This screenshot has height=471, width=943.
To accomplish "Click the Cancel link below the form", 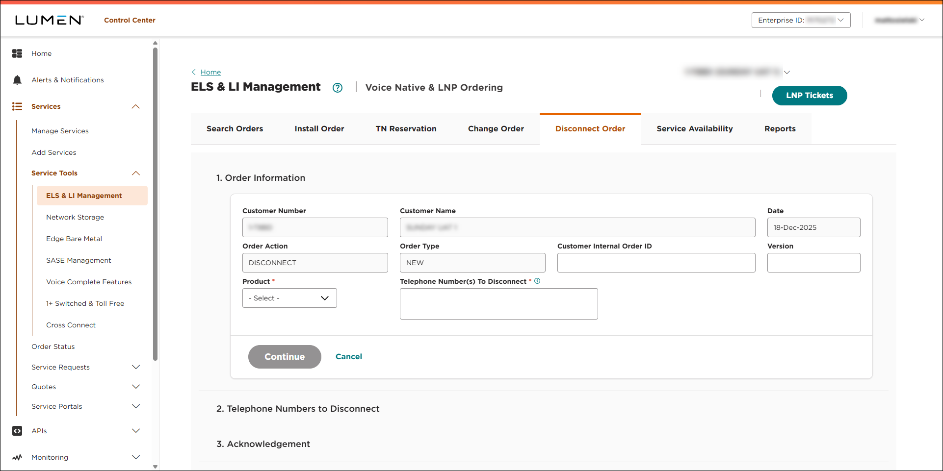I will (348, 356).
